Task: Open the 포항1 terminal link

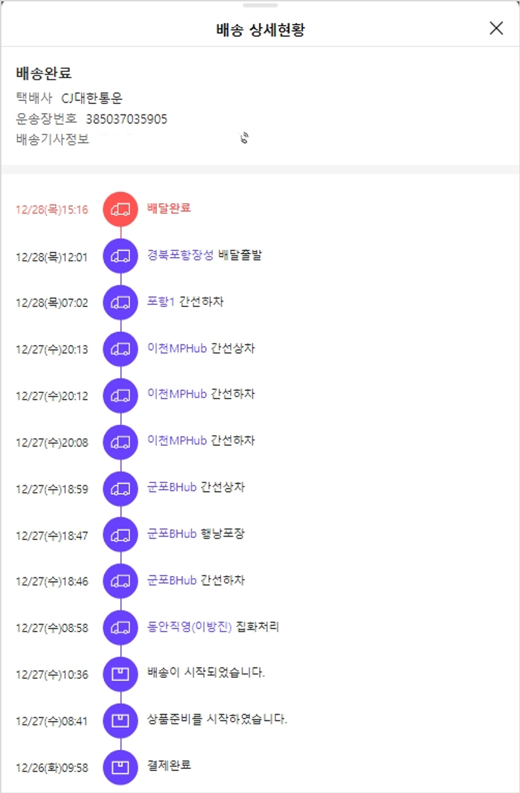Action: click(x=161, y=302)
